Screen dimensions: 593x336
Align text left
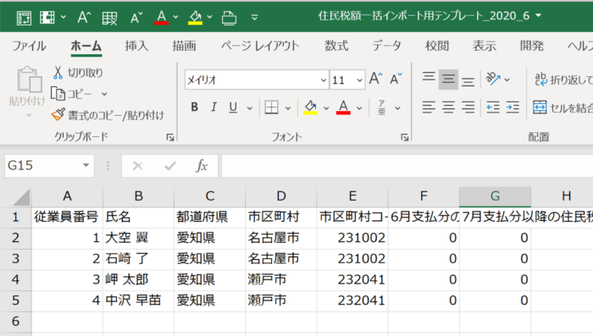click(429, 107)
